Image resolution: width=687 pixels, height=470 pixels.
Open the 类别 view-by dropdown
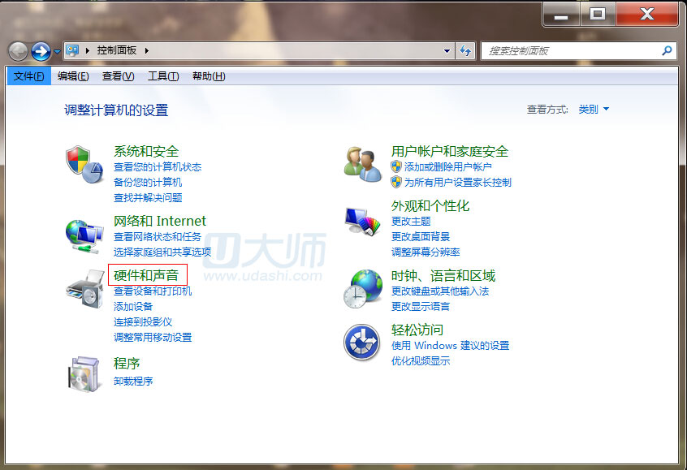tap(594, 110)
